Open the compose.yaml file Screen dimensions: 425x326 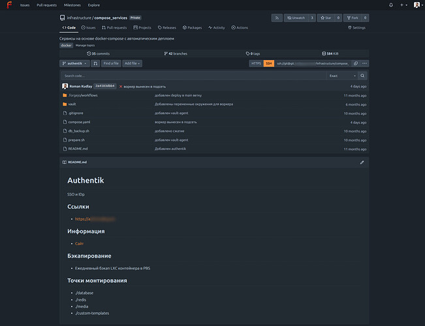tap(79, 122)
